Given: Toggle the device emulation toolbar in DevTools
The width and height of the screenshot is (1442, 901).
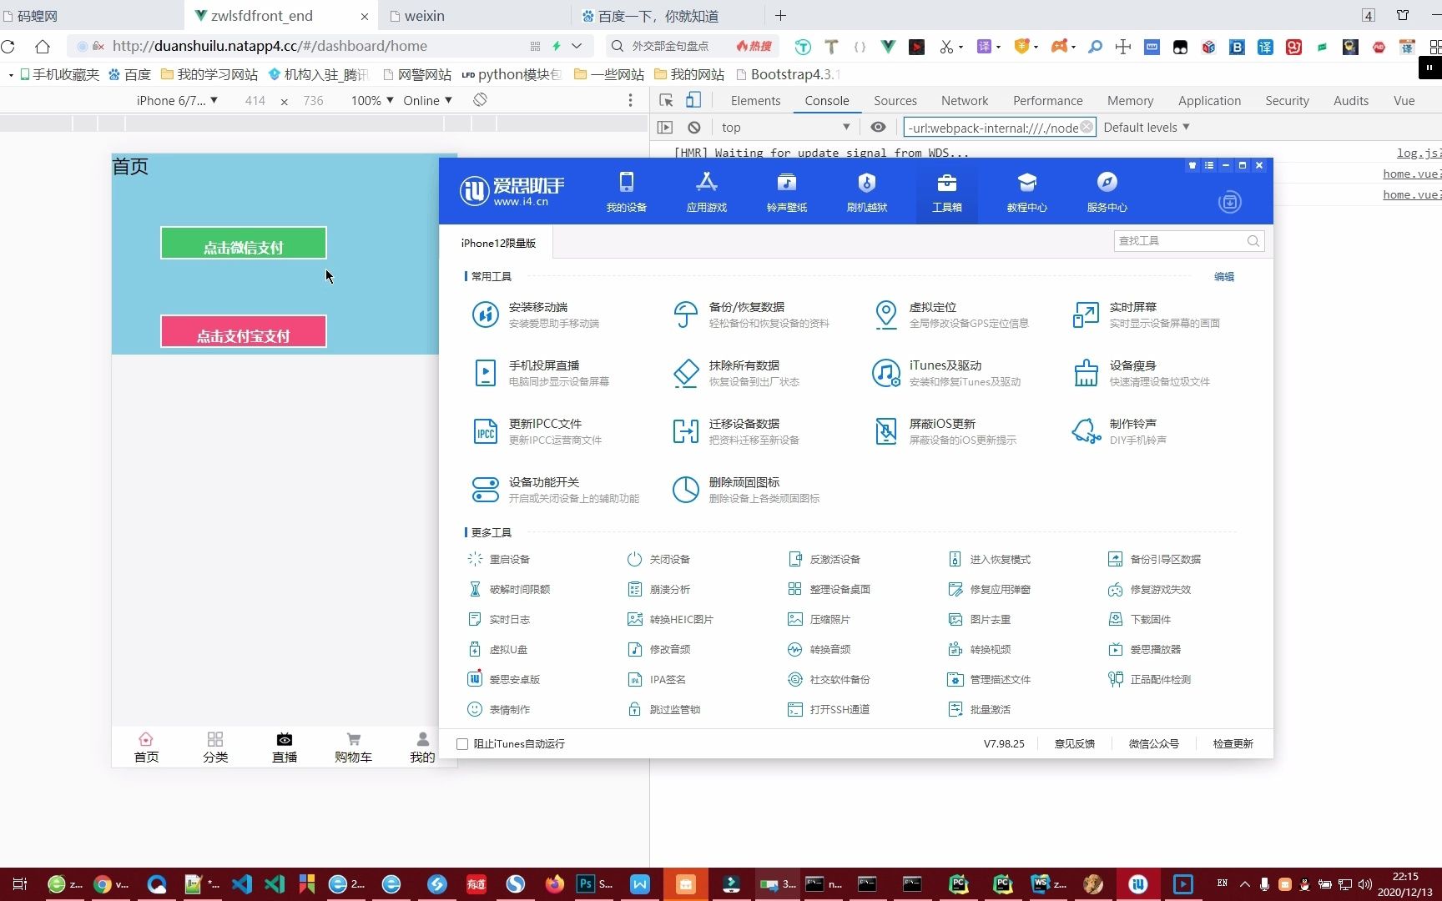Looking at the screenshot, I should [693, 99].
